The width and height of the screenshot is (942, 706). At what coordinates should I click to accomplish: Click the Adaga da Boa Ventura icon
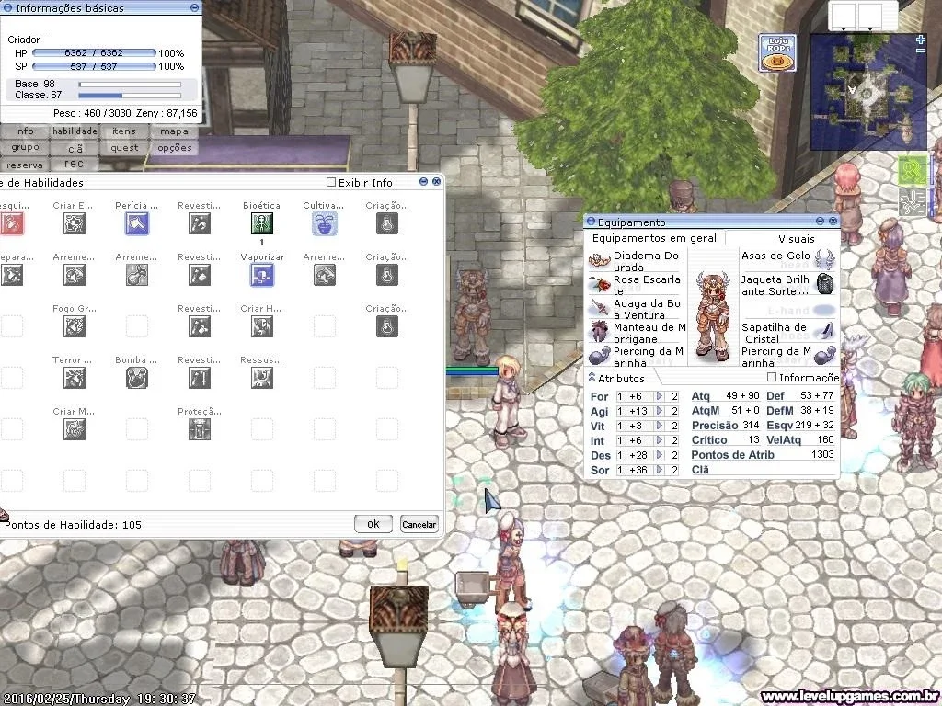pyautogui.click(x=600, y=308)
